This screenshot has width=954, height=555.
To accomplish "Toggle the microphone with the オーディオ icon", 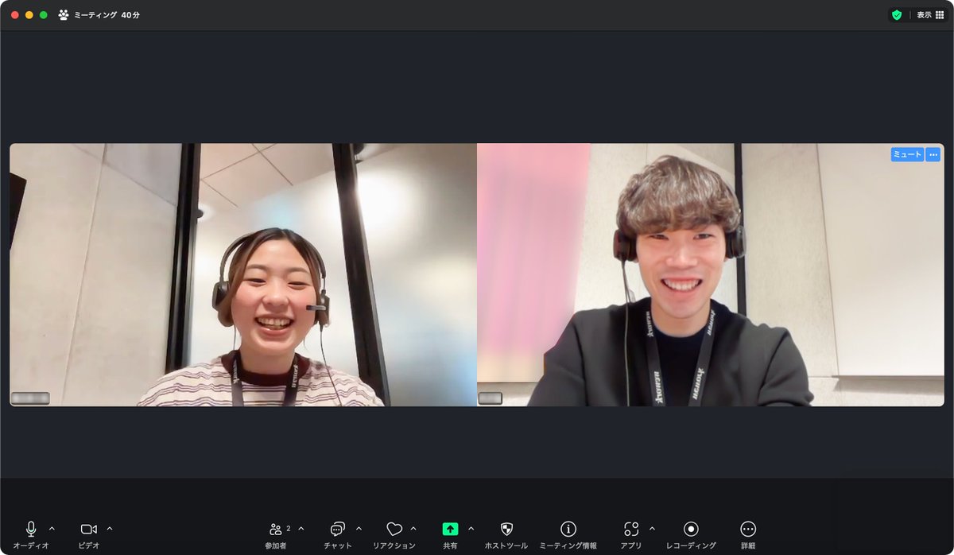I will point(29,527).
